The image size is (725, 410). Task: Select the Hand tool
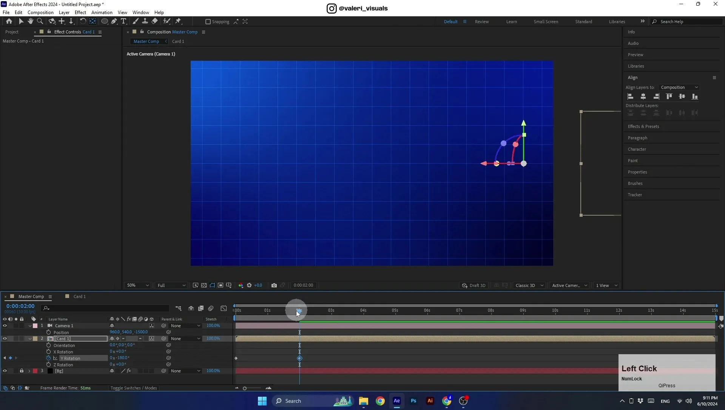[x=31, y=21]
